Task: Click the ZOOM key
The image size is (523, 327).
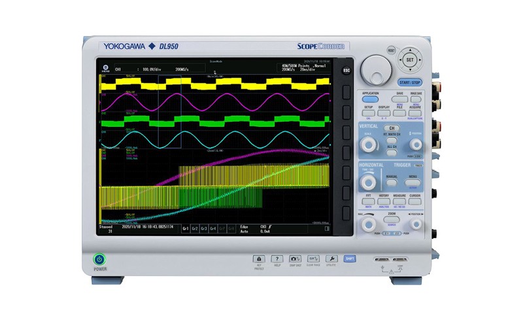Action: [x=392, y=219]
